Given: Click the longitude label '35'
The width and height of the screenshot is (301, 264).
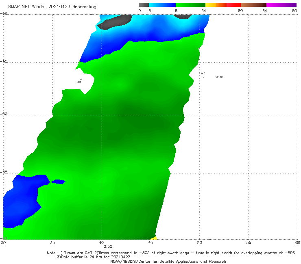Looking at the screenshot, I should 52,242.
